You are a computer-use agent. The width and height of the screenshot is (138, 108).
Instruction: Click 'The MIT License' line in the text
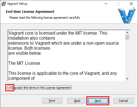point(24,63)
